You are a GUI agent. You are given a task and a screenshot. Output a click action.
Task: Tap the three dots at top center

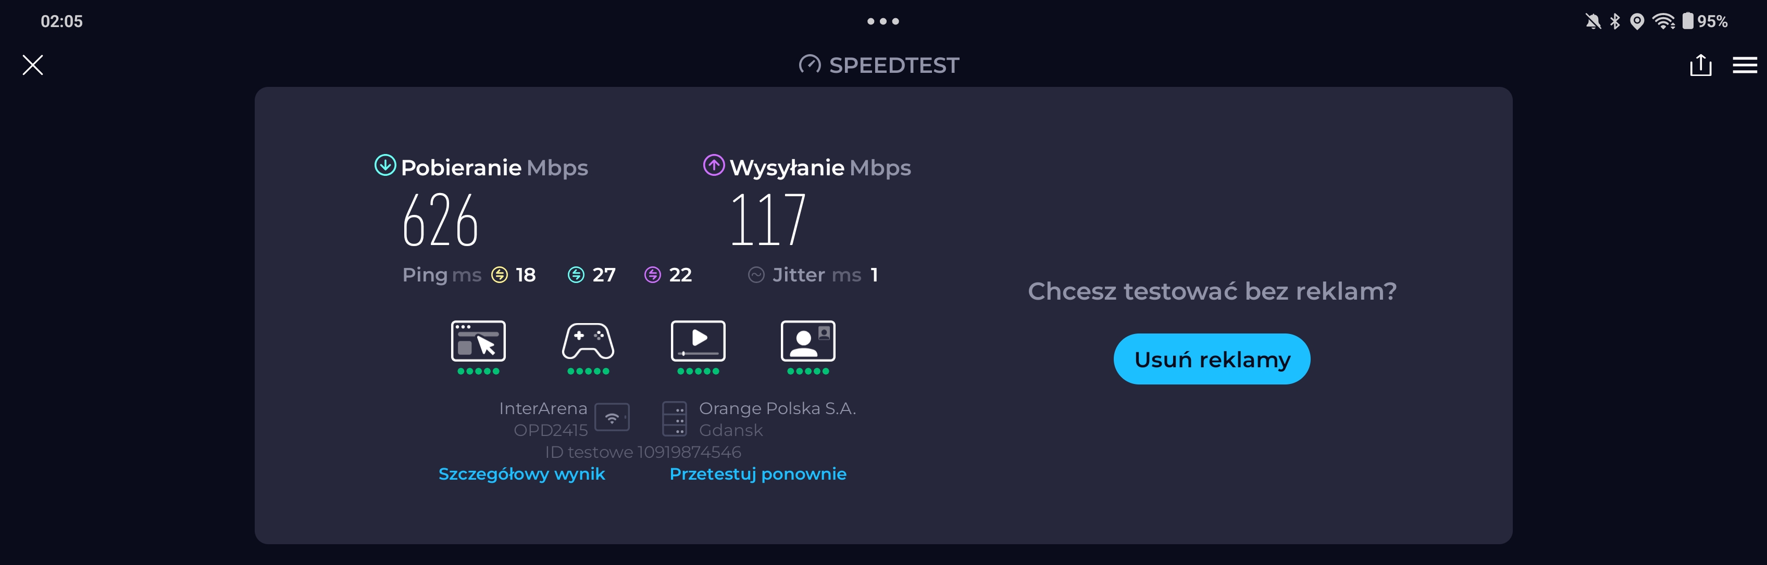point(883,21)
